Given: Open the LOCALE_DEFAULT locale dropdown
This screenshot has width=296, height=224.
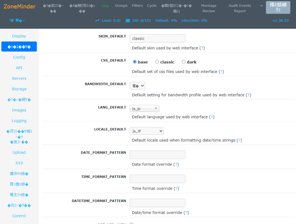Looking at the screenshot, I should point(147,131).
